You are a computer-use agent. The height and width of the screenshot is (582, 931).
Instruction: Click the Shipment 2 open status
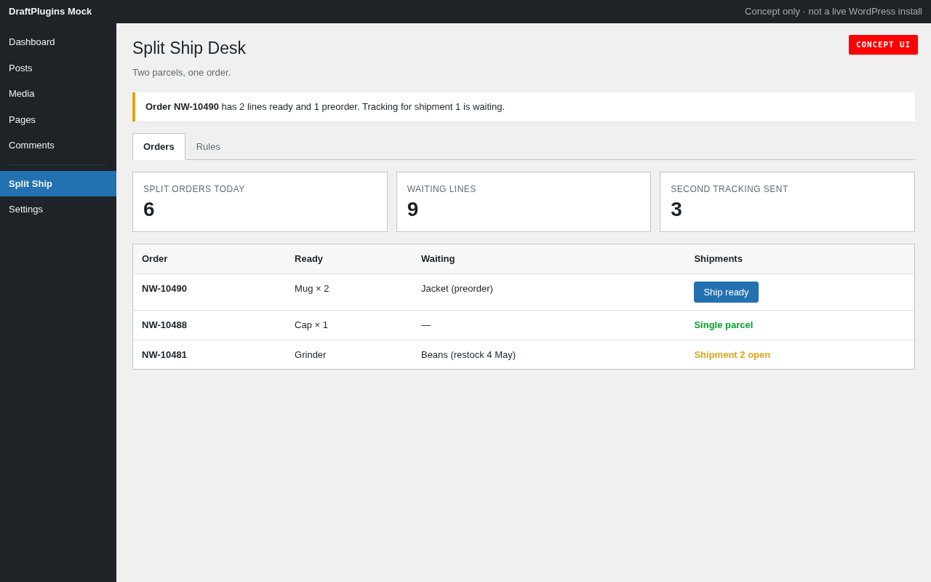(x=732, y=355)
